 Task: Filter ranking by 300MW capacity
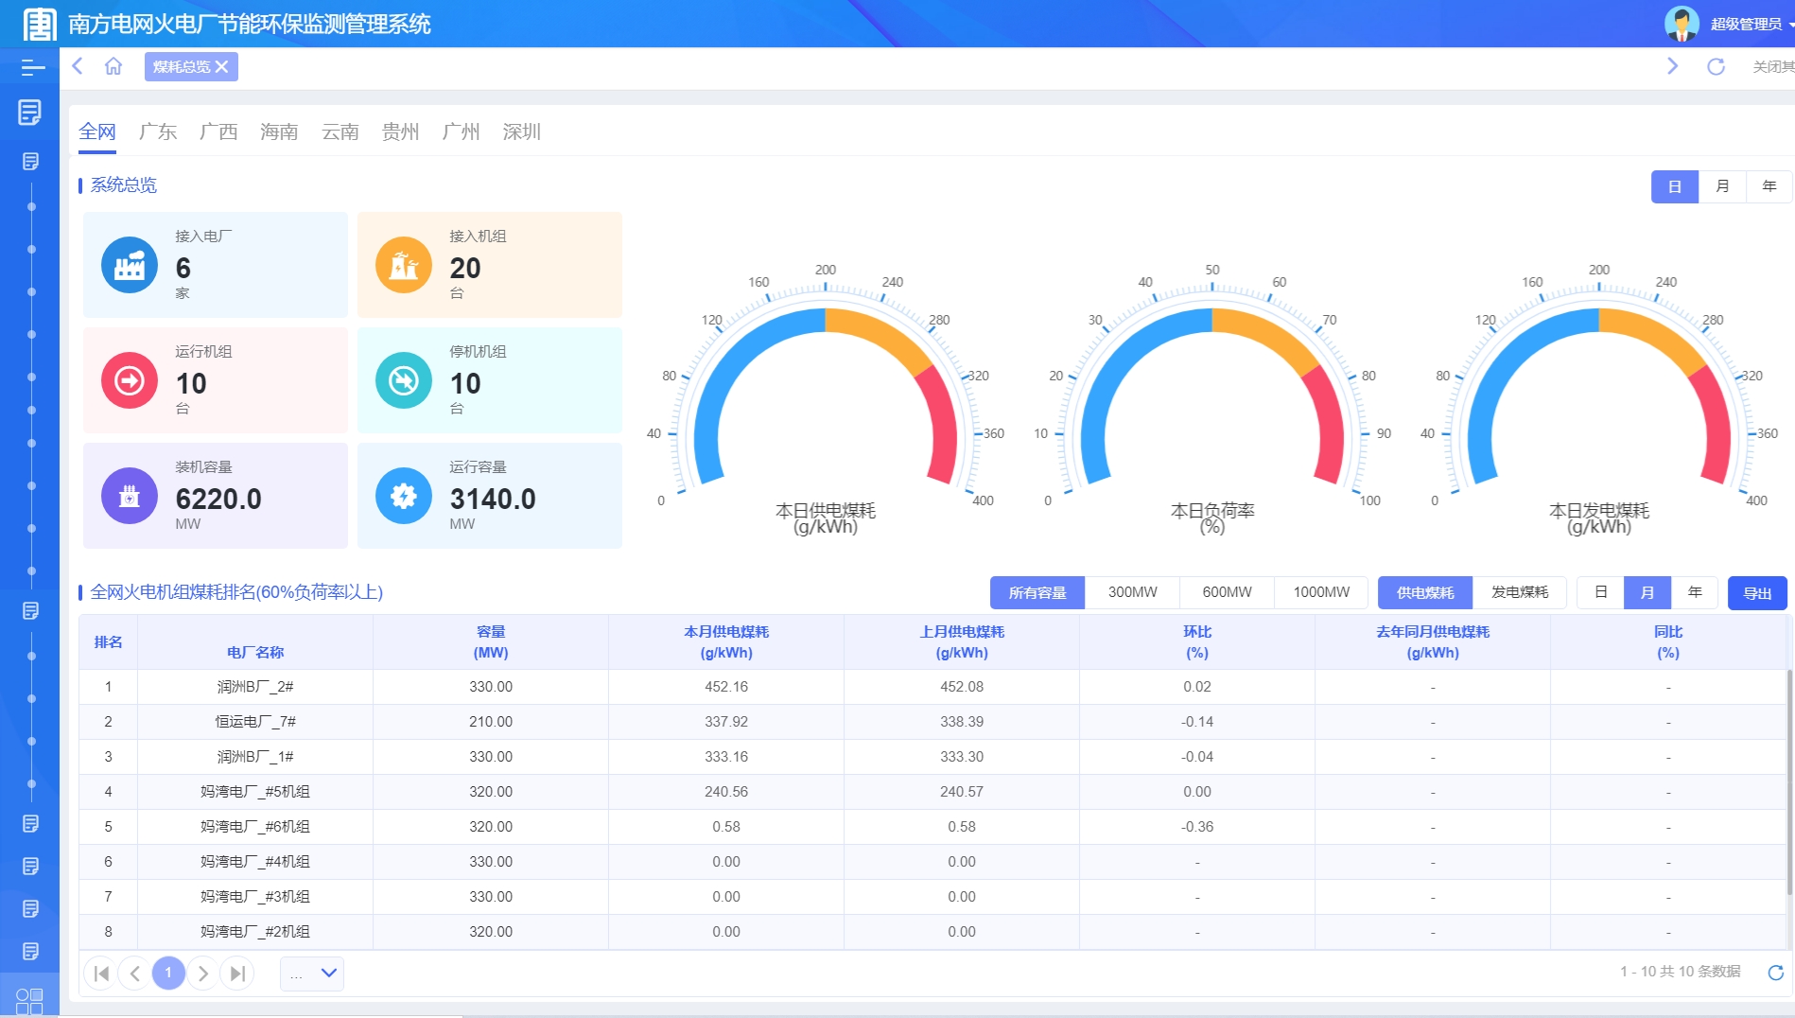pos(1132,592)
